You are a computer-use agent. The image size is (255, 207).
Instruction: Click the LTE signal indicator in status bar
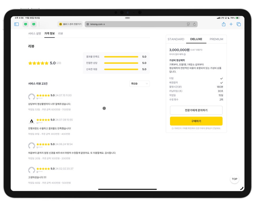pyautogui.click(x=220, y=18)
